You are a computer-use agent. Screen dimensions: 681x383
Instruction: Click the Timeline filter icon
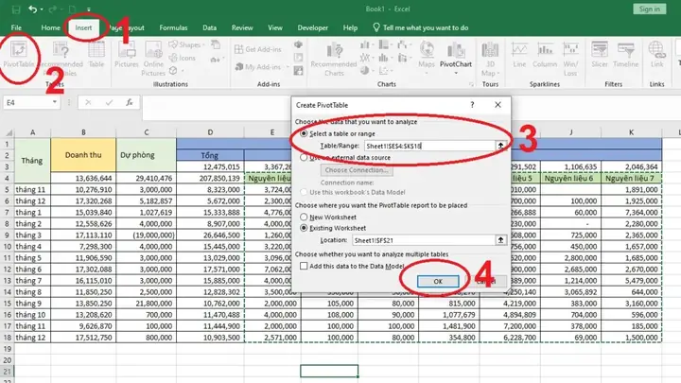point(626,55)
